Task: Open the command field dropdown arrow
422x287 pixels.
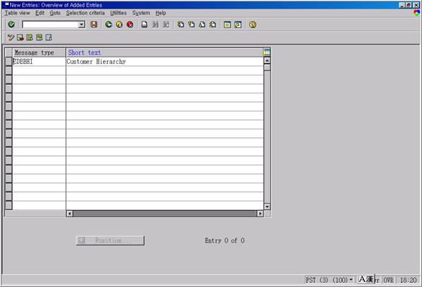Action: [x=81, y=24]
